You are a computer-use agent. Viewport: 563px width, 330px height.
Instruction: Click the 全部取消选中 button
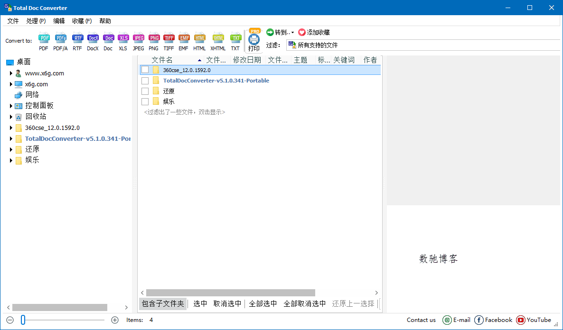point(304,304)
